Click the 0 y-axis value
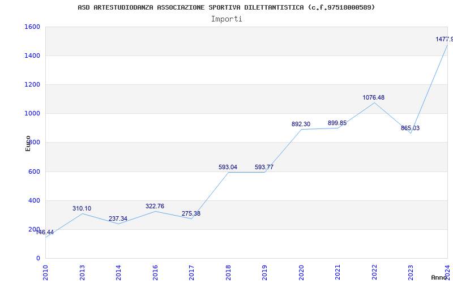The image size is (453, 283). 38,258
